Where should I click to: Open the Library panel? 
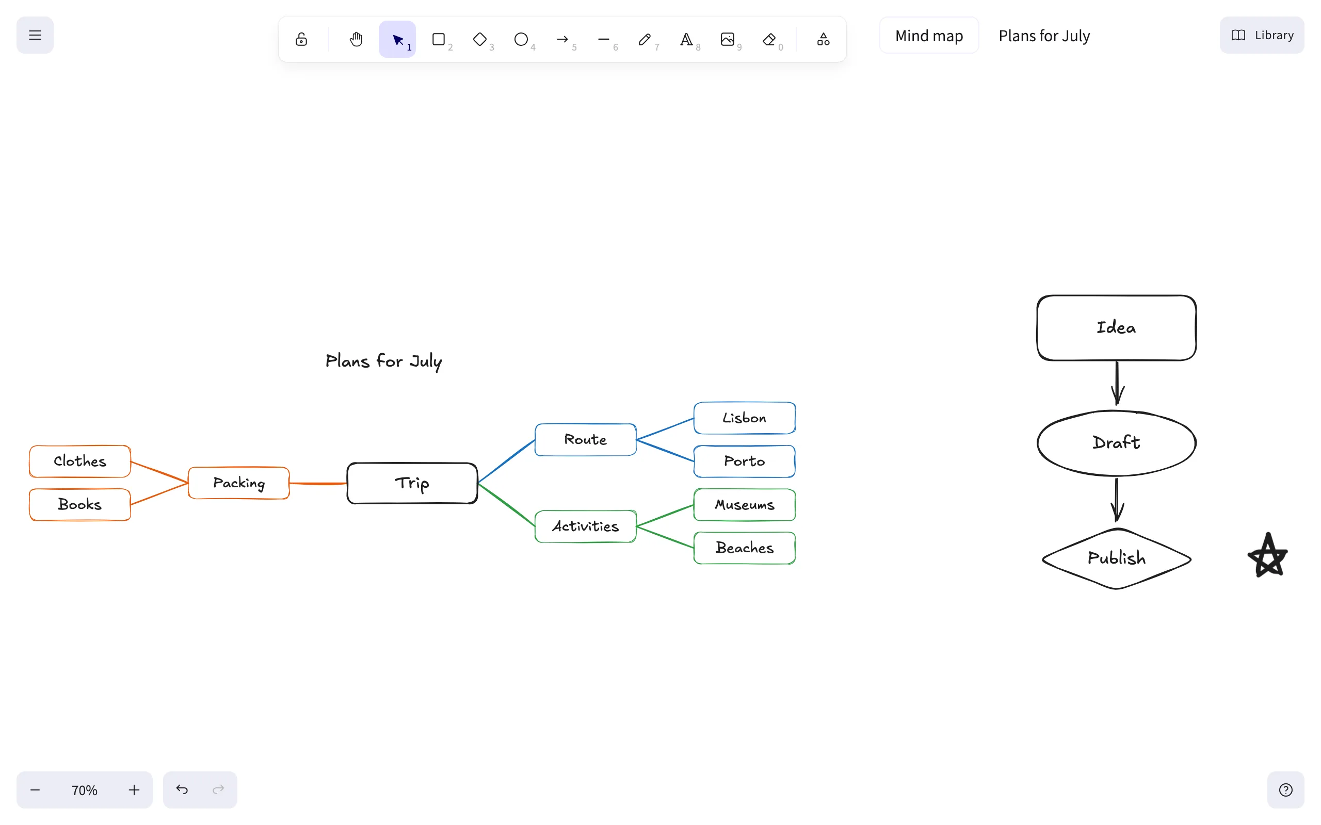1262,36
